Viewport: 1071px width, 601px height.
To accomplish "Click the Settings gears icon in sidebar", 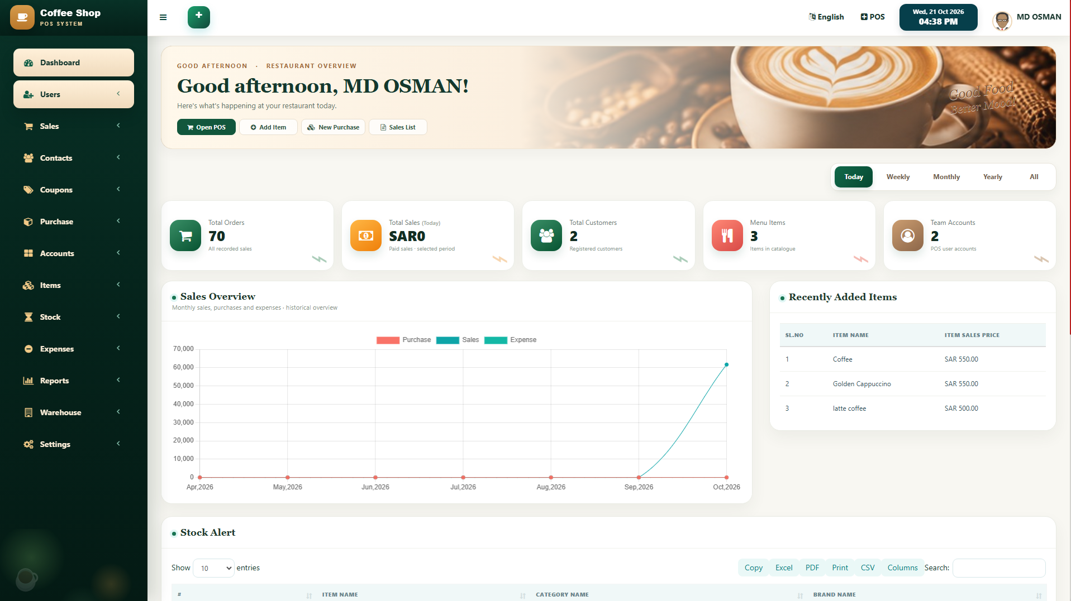I will click(28, 444).
